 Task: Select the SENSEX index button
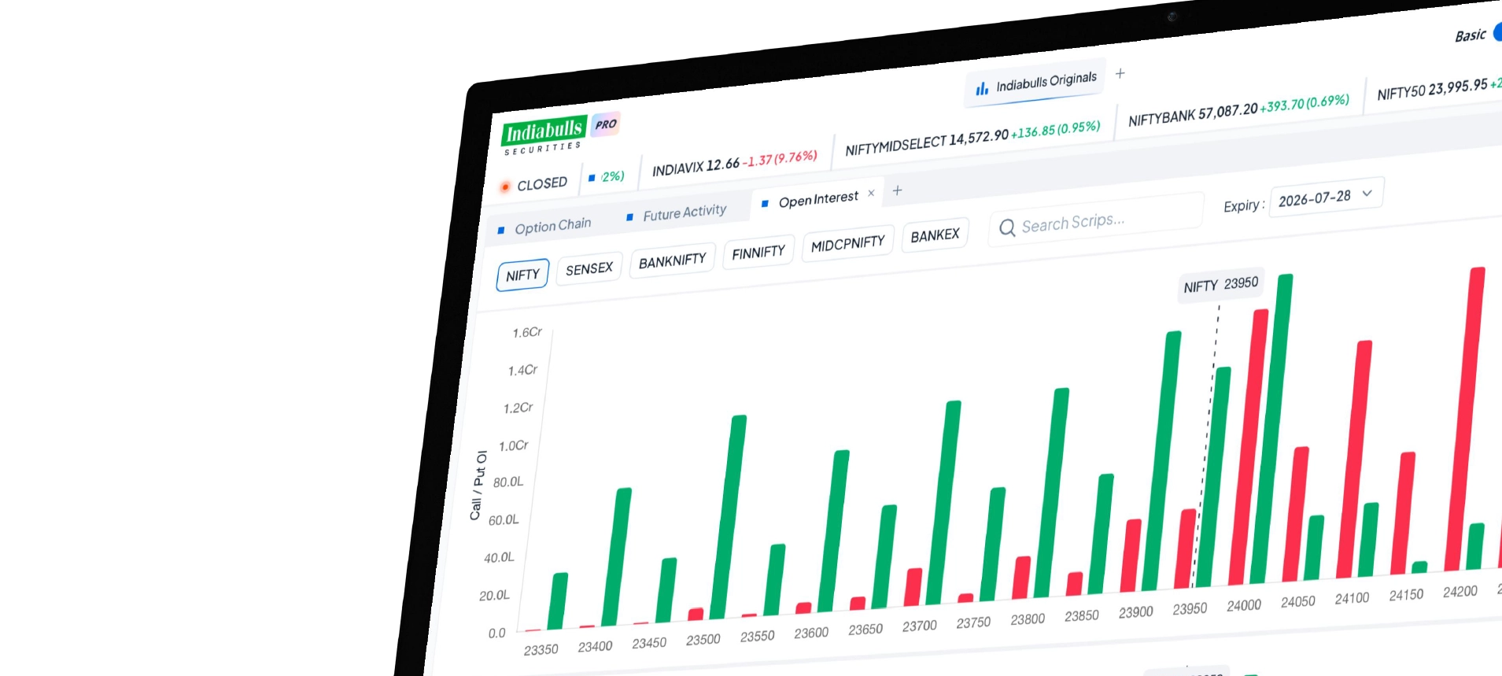(589, 269)
